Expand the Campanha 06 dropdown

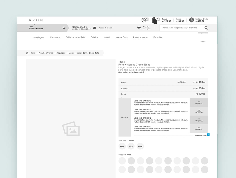pyautogui.click(x=94, y=28)
